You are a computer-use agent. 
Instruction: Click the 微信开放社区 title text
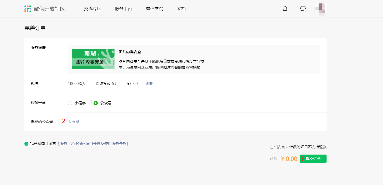[x=49, y=9]
